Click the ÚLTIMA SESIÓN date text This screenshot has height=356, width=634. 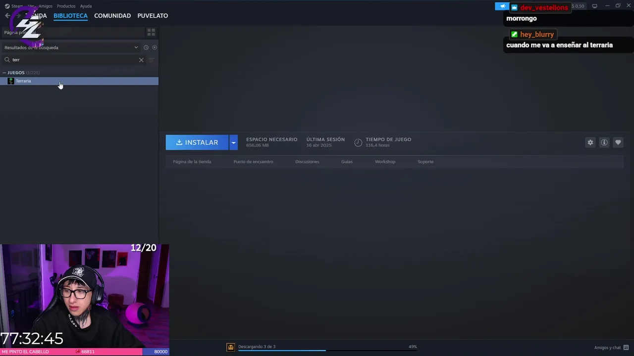pos(319,145)
